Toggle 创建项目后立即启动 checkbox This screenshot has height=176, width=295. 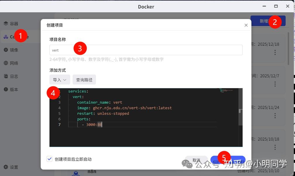click(x=49, y=159)
